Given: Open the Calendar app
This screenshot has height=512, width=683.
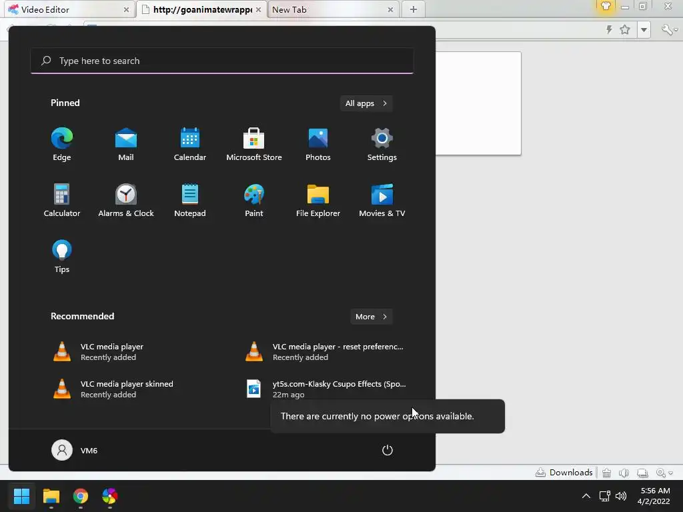Looking at the screenshot, I should coord(190,145).
